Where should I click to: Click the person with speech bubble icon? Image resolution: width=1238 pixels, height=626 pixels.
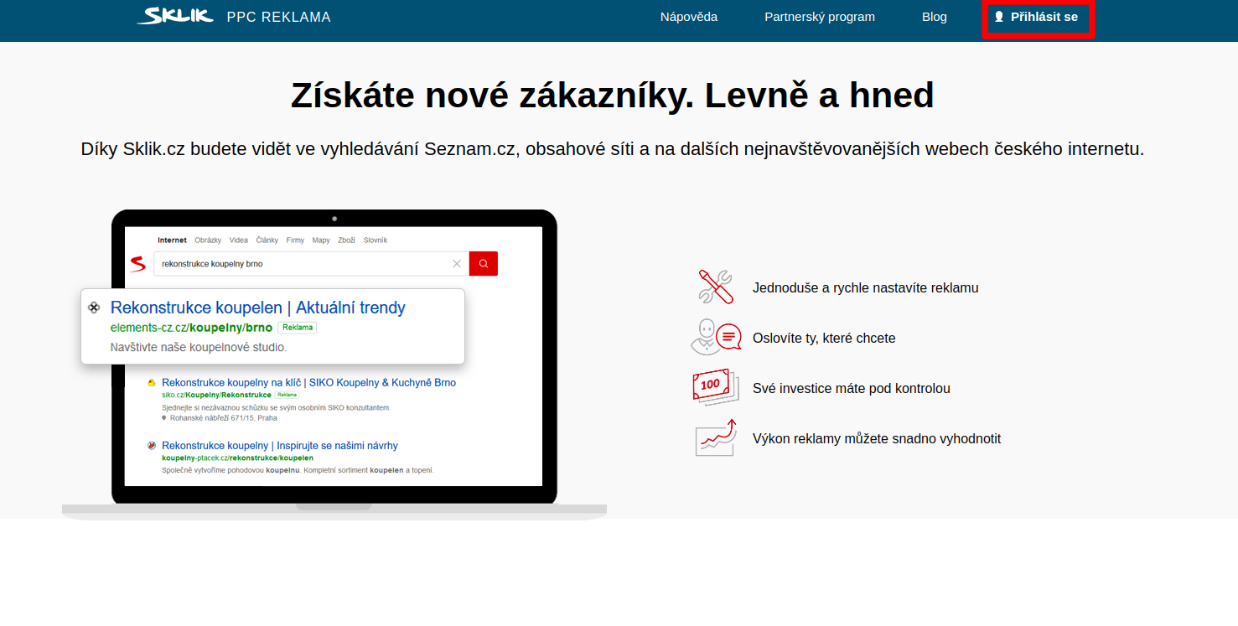(716, 337)
